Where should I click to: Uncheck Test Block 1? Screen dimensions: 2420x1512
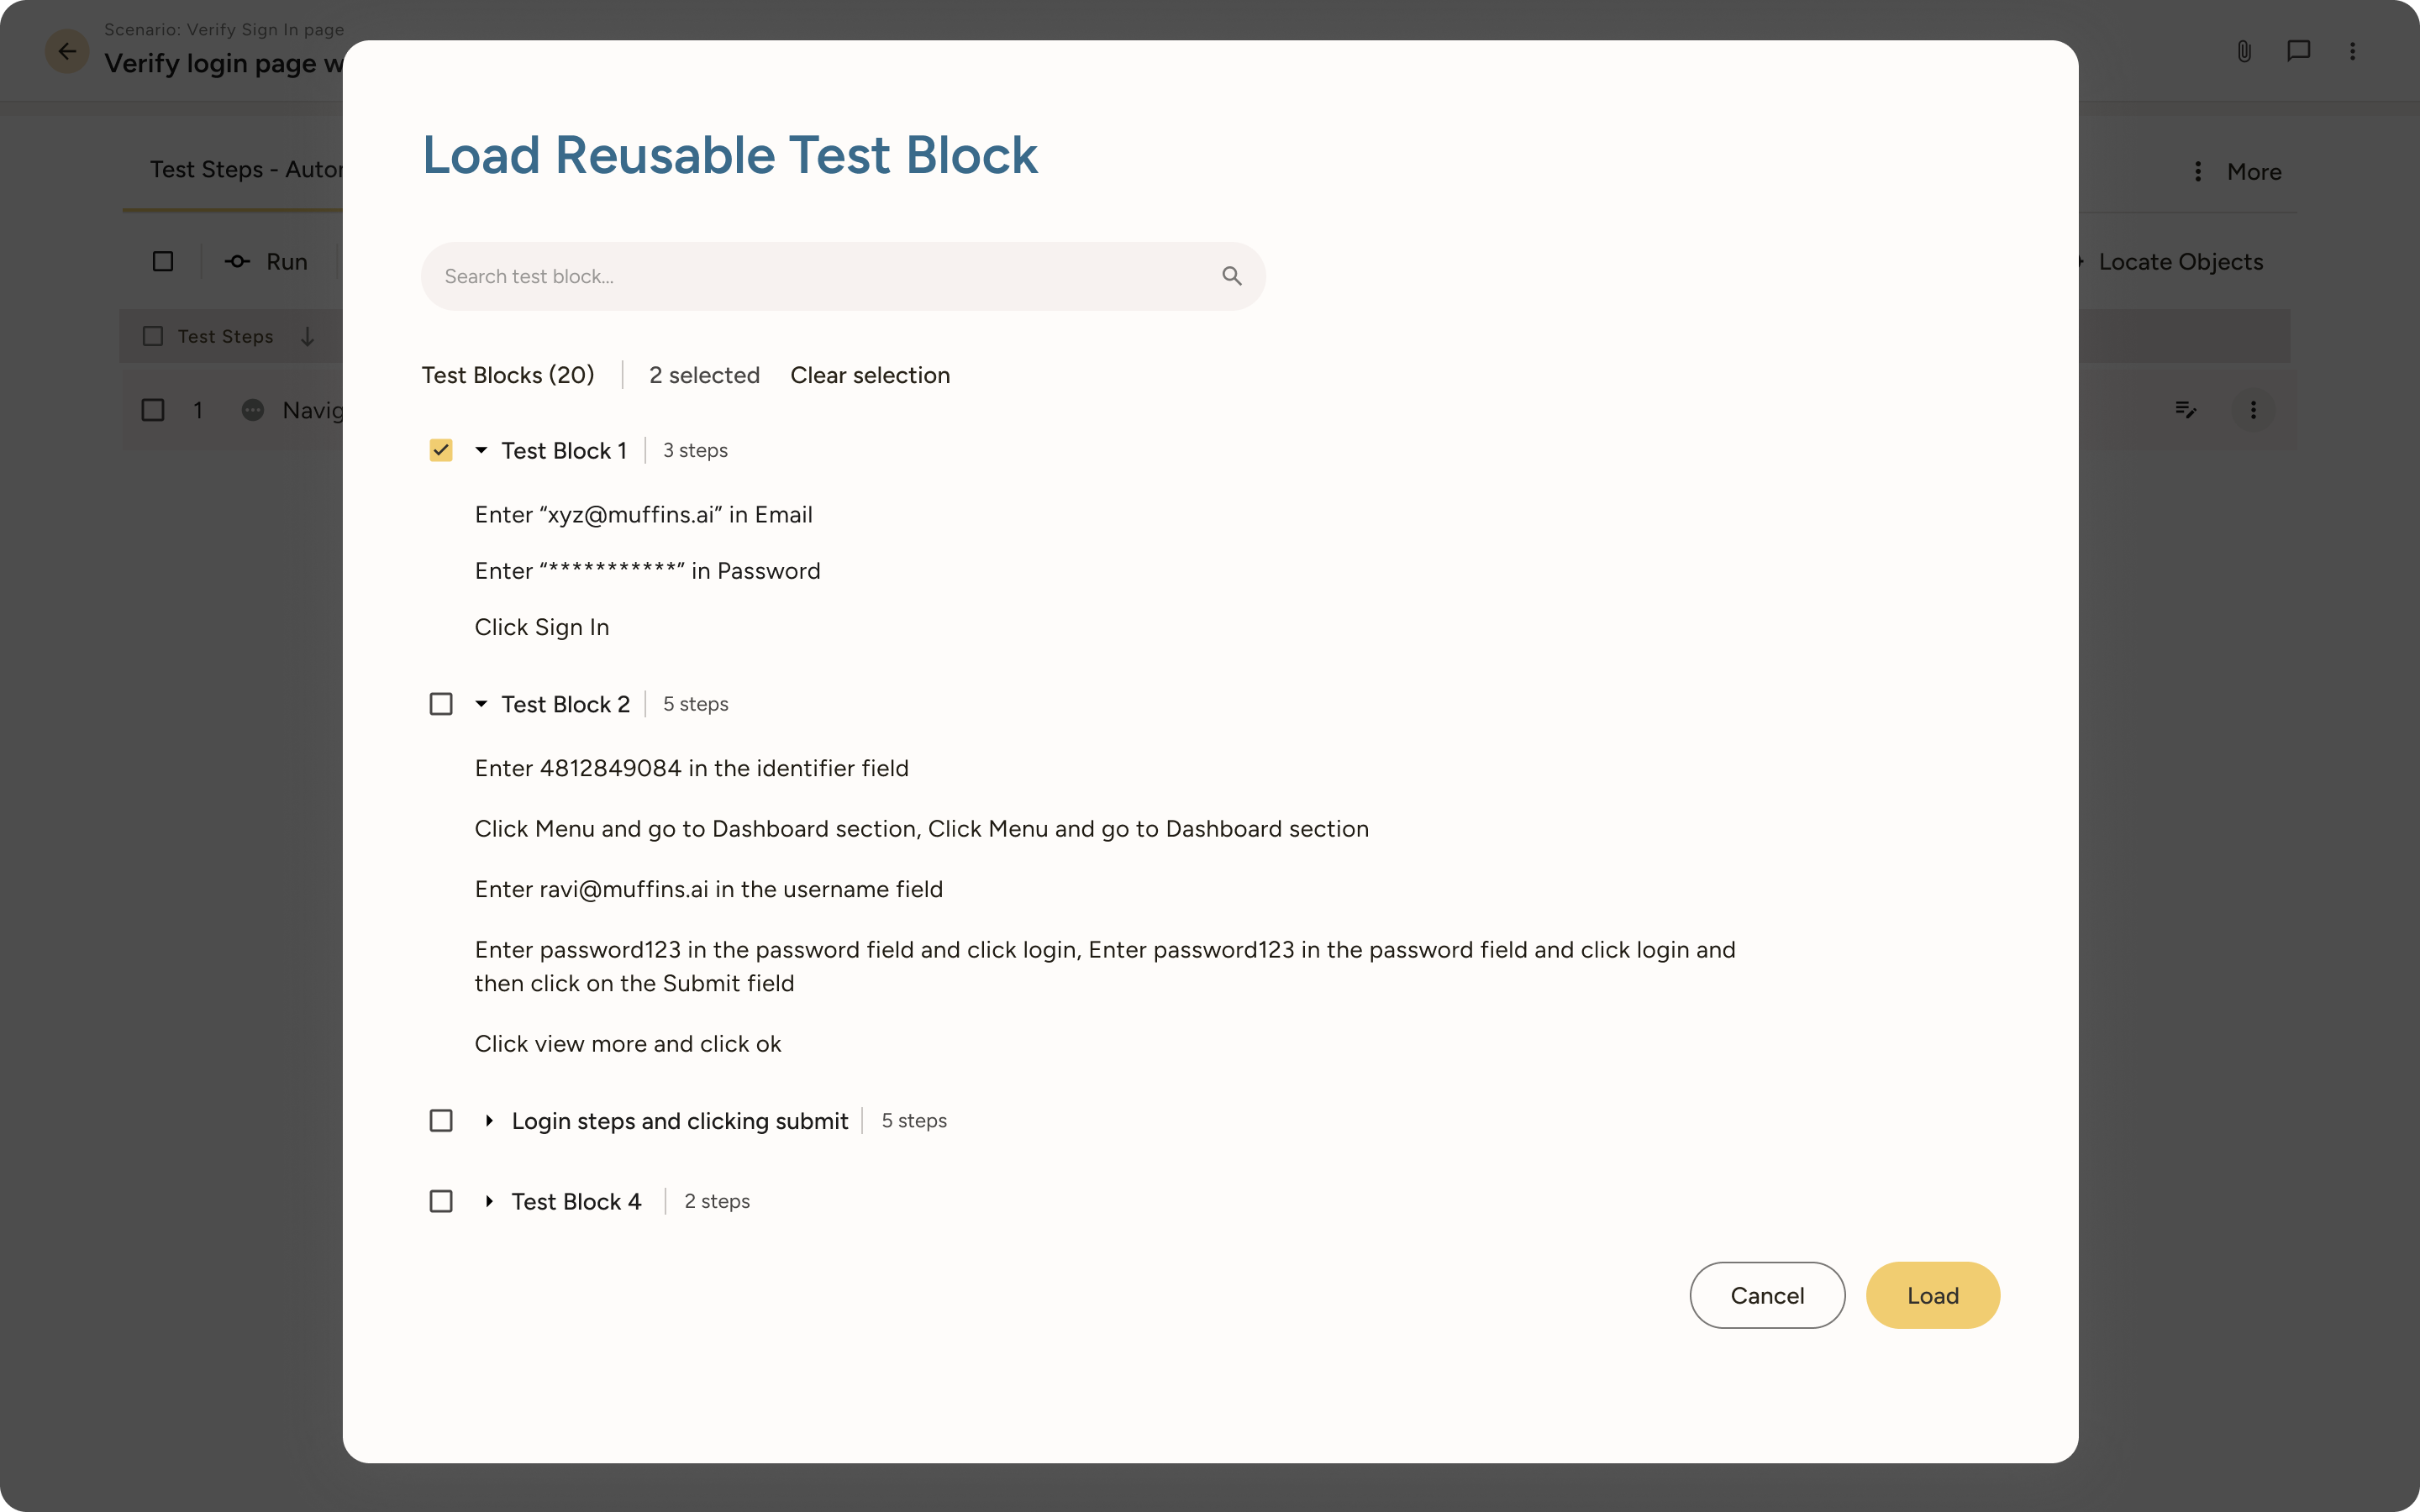(441, 450)
